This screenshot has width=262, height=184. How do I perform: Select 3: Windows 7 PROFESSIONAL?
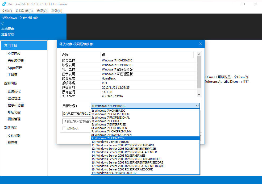pos(145,118)
